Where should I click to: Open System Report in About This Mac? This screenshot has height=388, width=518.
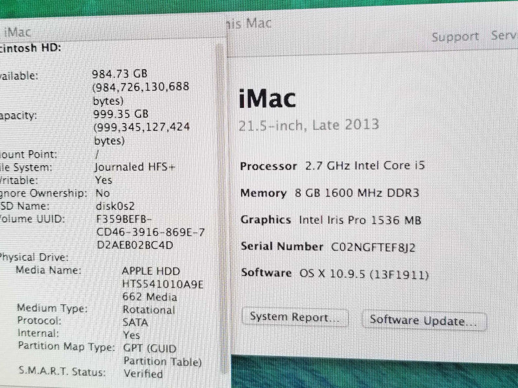pos(295,318)
